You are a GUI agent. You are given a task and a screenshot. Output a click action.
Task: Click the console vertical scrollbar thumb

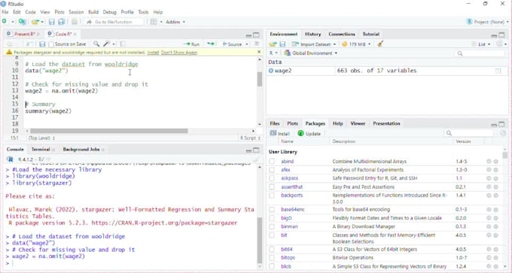(260, 240)
